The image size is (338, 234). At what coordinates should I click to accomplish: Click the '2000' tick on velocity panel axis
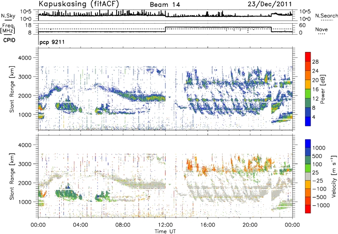pos(25,183)
